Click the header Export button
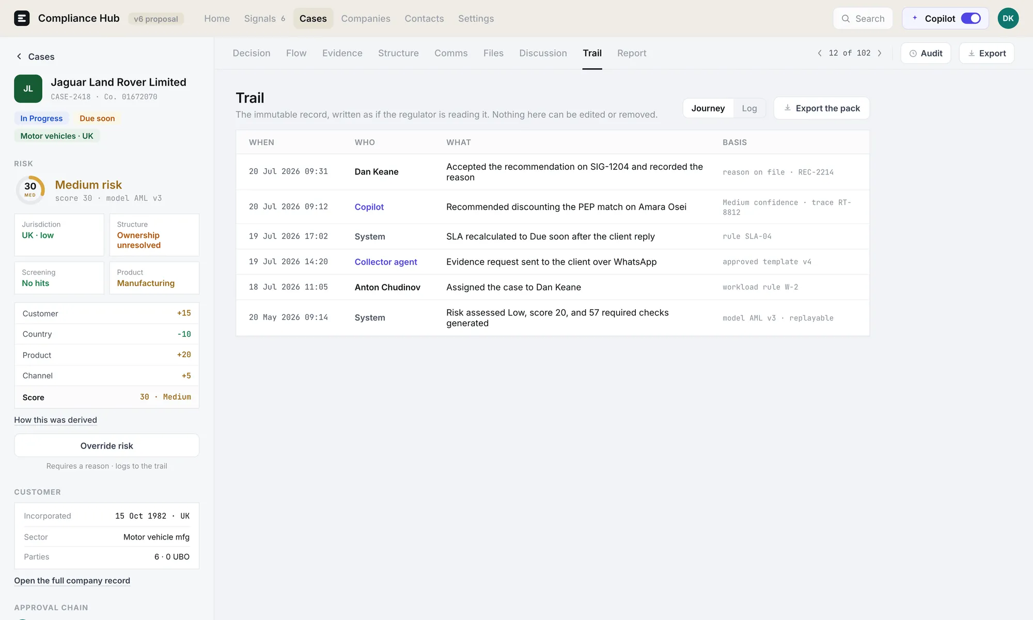 coord(987,53)
